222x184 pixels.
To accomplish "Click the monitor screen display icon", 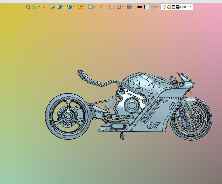I will coord(129,7).
